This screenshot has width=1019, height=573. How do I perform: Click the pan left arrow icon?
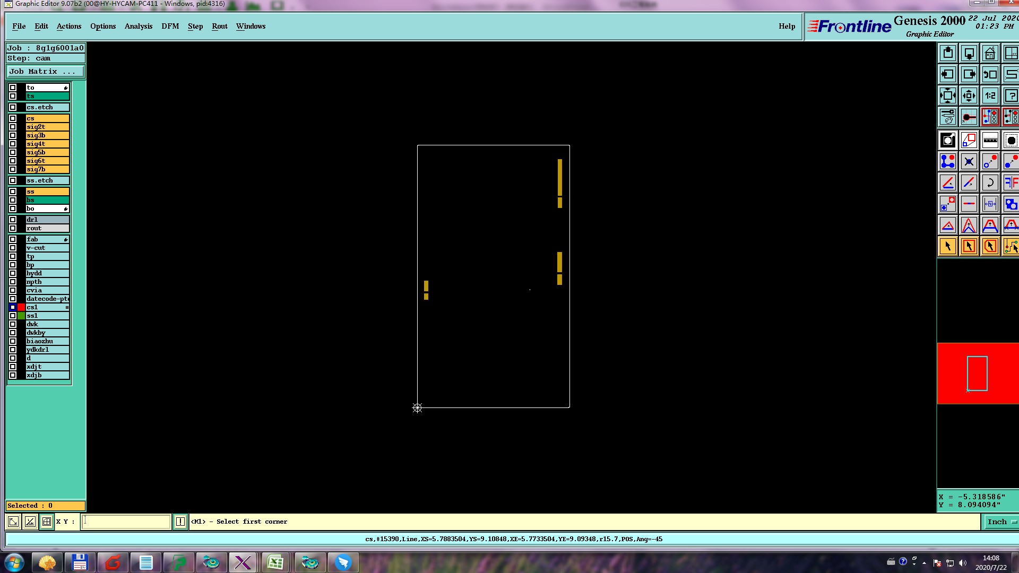click(x=948, y=75)
